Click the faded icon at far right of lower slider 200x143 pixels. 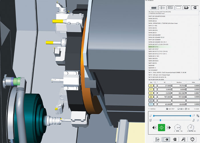click(x=198, y=120)
